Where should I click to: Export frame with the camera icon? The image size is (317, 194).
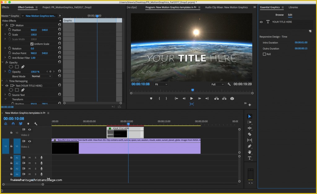tap(232, 98)
